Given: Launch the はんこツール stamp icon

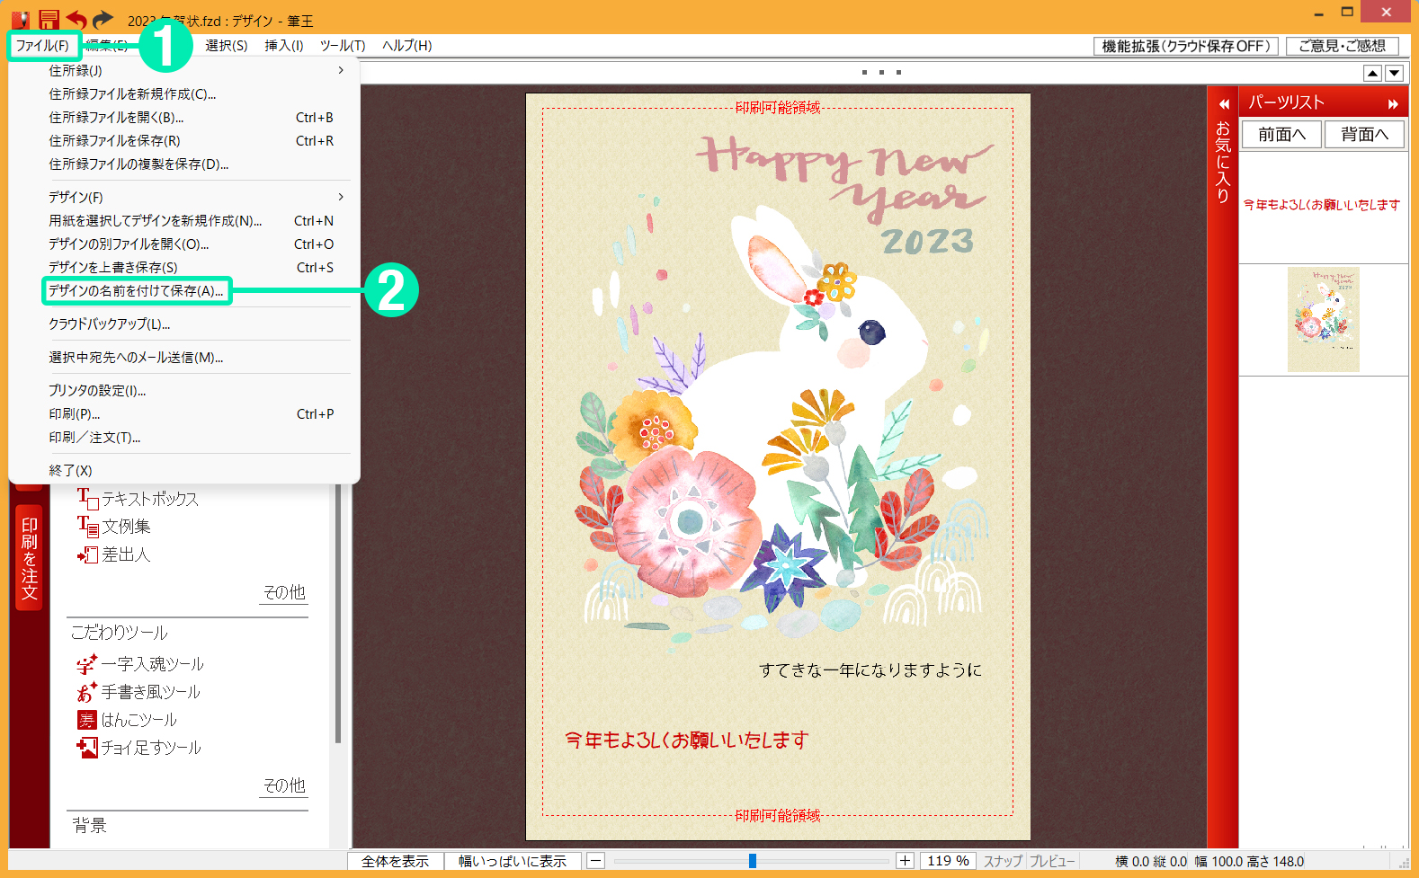Looking at the screenshot, I should [x=86, y=720].
